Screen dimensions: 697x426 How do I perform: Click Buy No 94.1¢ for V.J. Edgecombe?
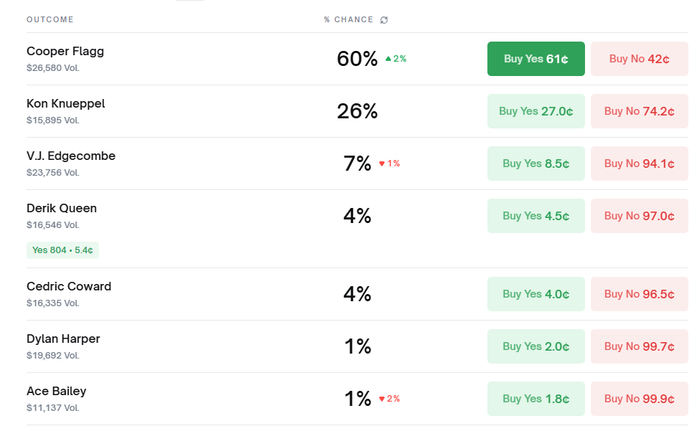click(639, 164)
